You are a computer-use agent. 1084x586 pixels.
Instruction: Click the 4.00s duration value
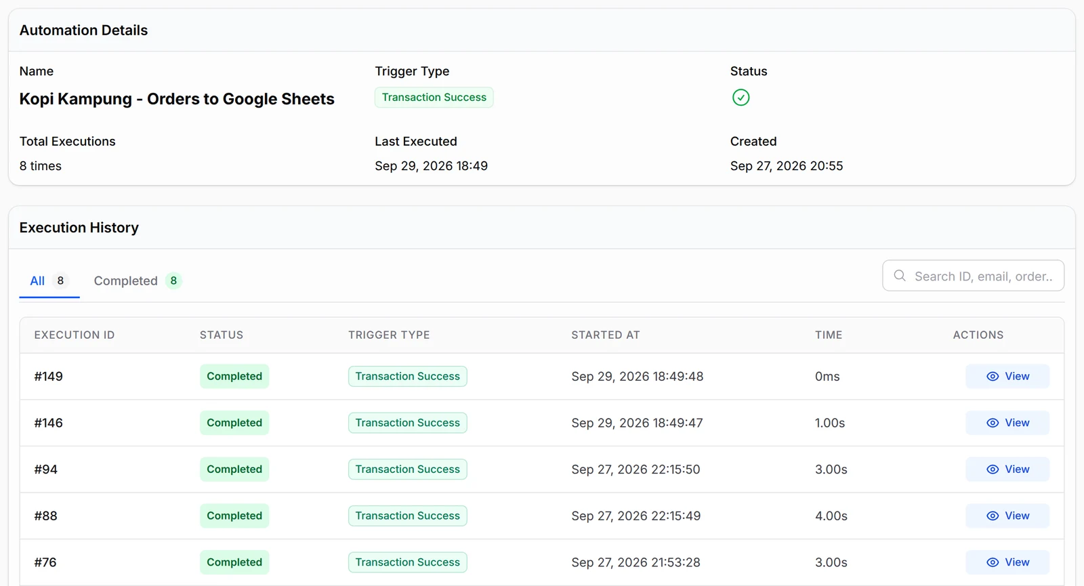831,516
